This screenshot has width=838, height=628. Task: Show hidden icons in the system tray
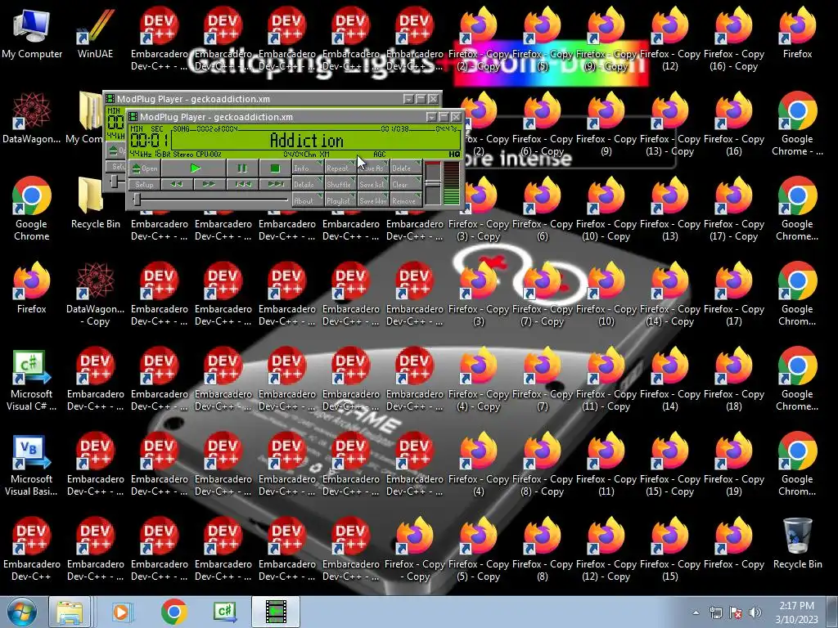(x=696, y=612)
